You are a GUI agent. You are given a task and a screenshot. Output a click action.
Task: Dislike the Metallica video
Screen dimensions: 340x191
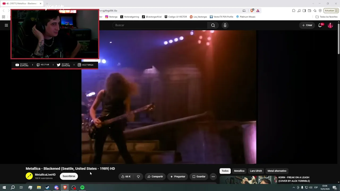[x=138, y=176]
